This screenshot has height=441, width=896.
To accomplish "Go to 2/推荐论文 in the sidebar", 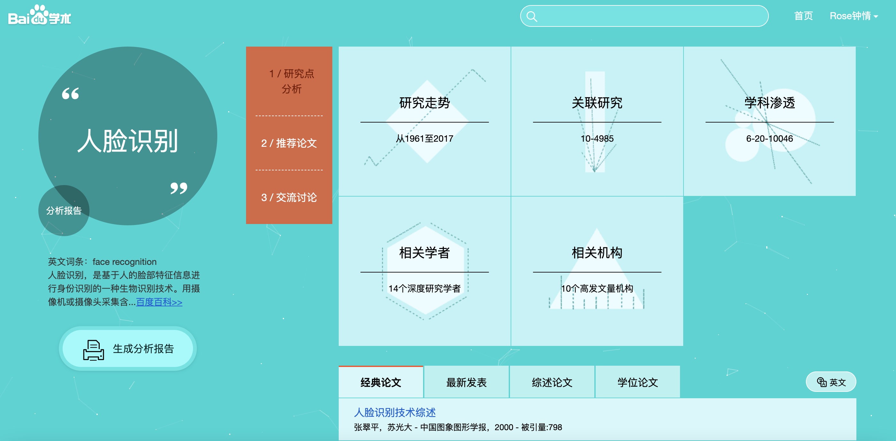I will 290,143.
